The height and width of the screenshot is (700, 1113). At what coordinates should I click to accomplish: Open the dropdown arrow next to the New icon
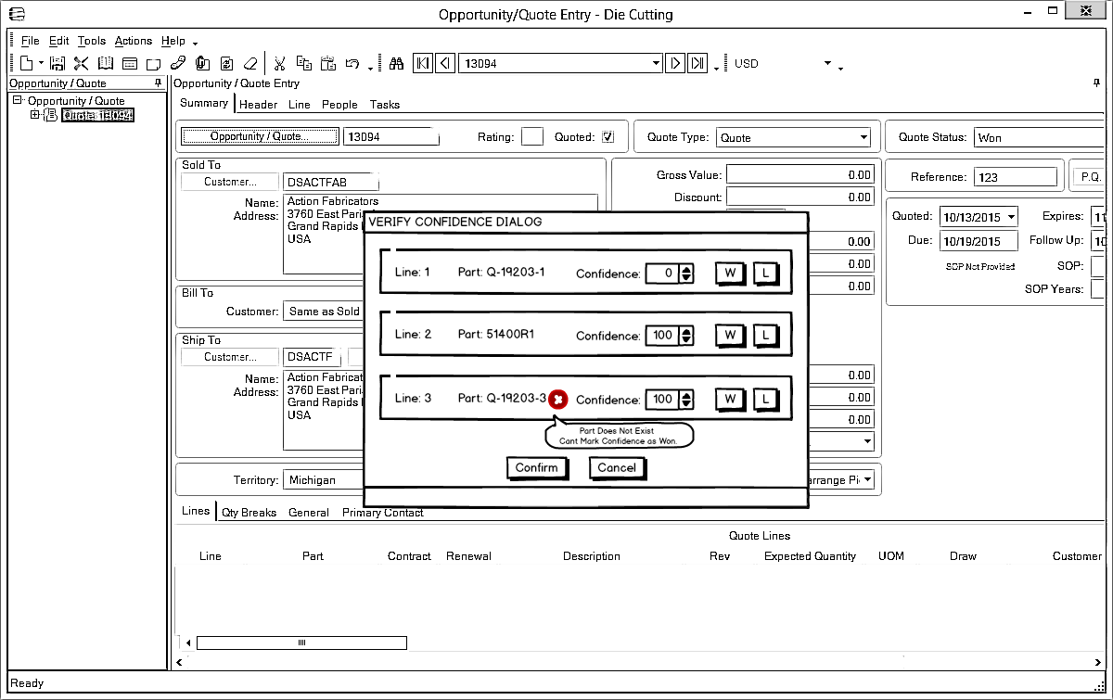tap(41, 66)
